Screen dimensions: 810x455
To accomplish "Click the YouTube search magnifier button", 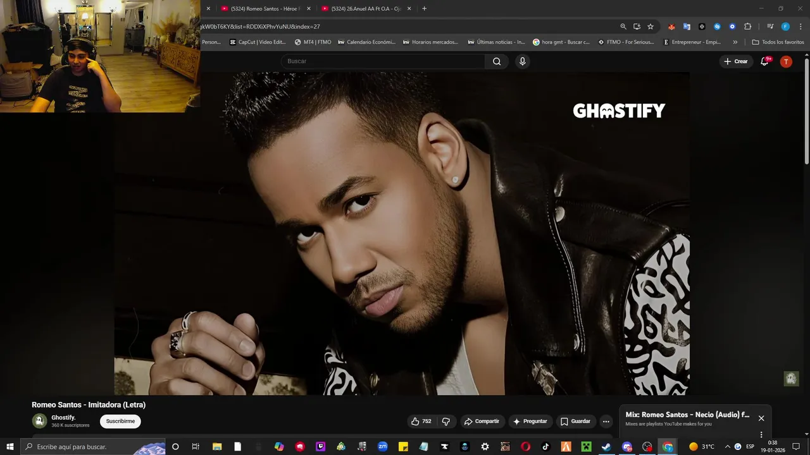I will click(497, 61).
